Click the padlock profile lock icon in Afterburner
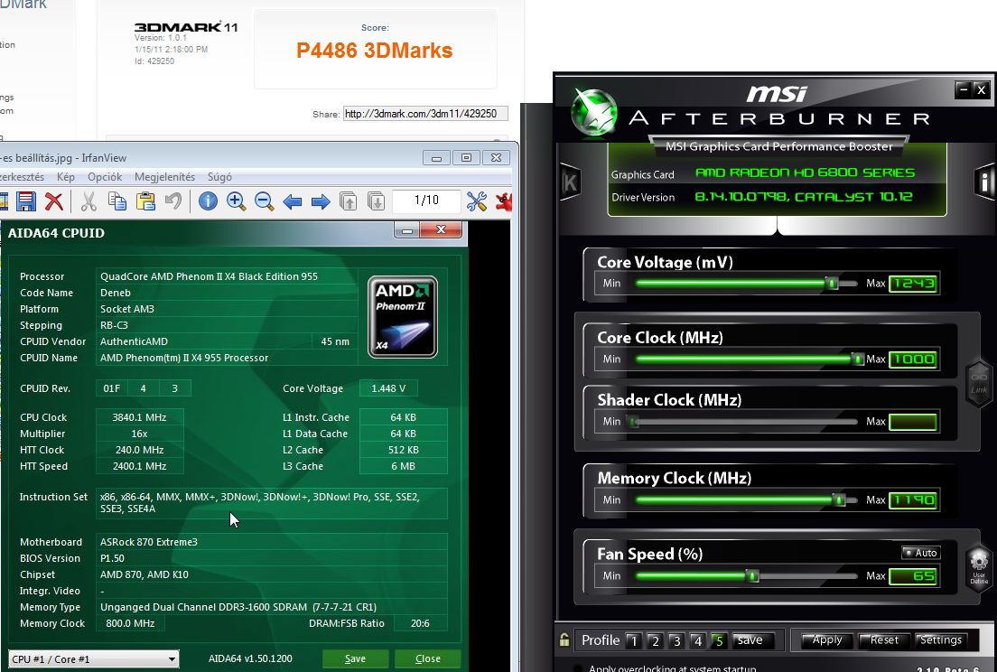Screen dimensions: 997x672 pos(564,639)
